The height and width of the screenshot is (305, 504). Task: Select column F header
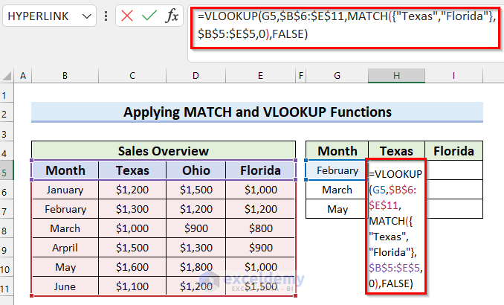(x=301, y=76)
